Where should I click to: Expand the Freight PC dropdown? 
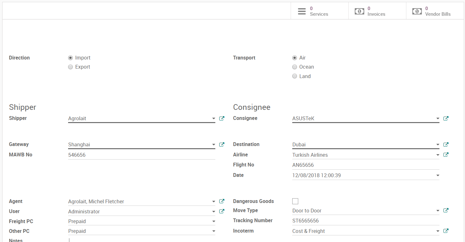click(213, 222)
